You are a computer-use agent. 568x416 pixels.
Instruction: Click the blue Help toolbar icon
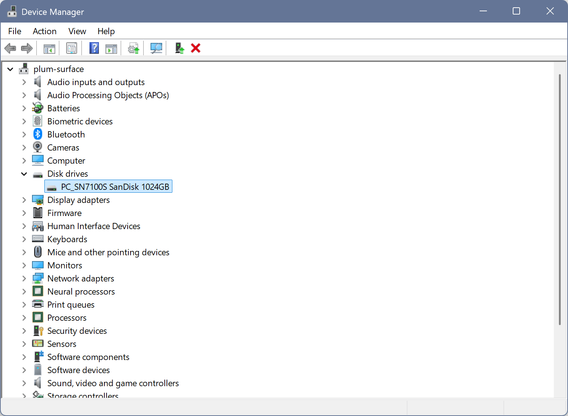point(94,48)
